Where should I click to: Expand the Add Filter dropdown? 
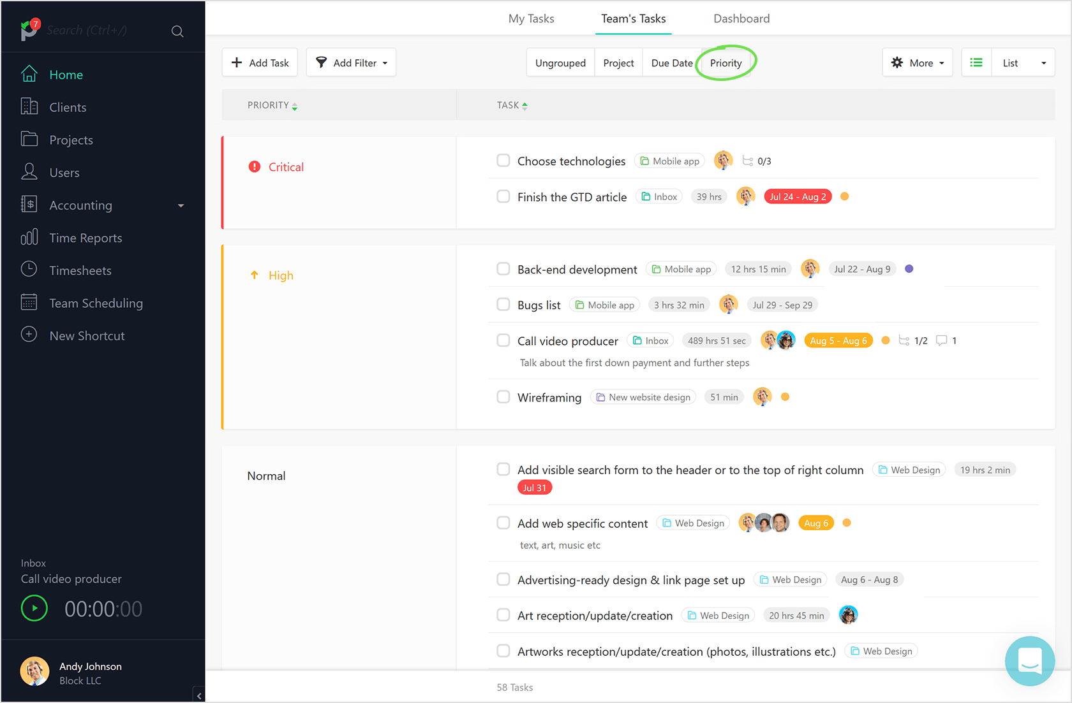(351, 62)
